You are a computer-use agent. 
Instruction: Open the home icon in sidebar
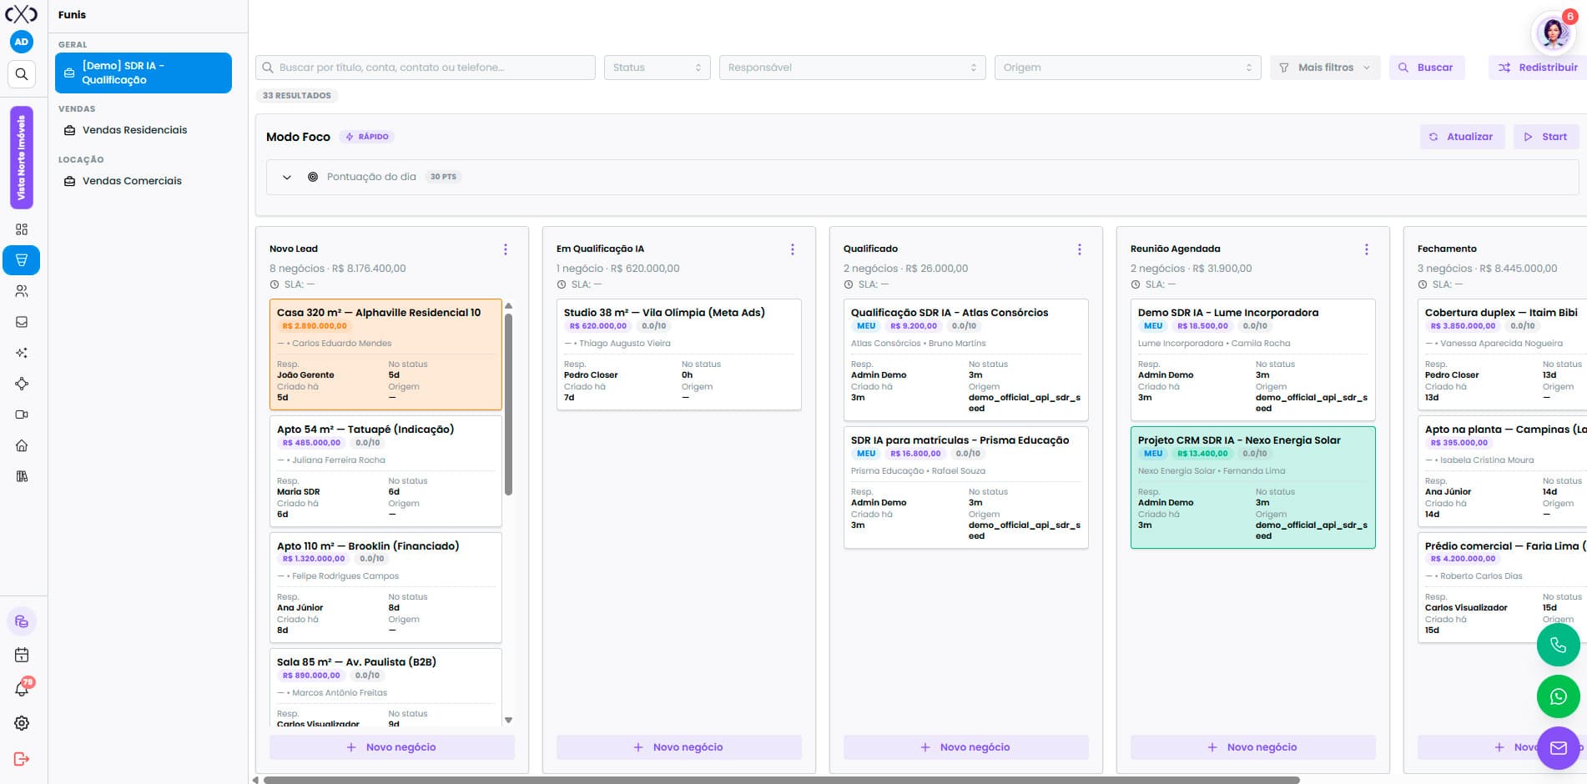(x=22, y=445)
